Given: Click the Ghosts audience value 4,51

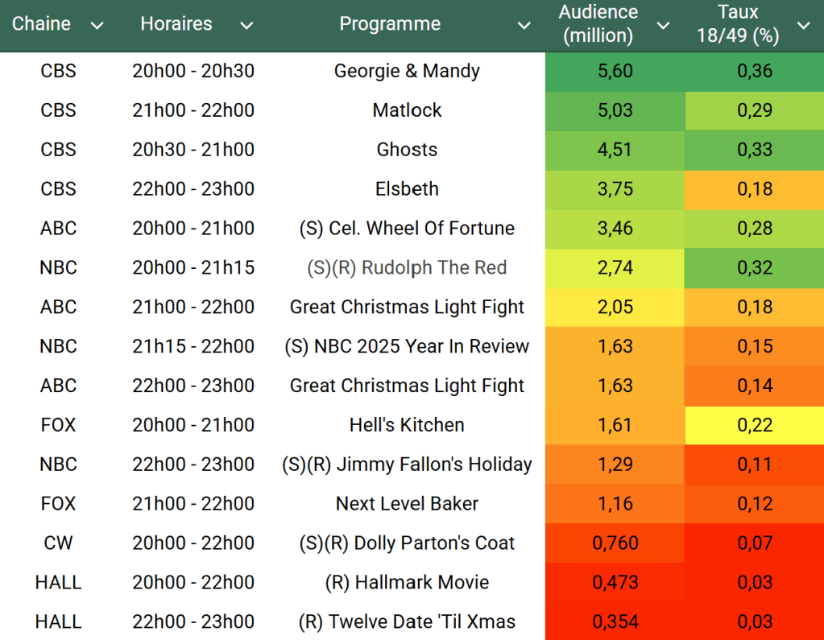Looking at the screenshot, I should (x=615, y=150).
